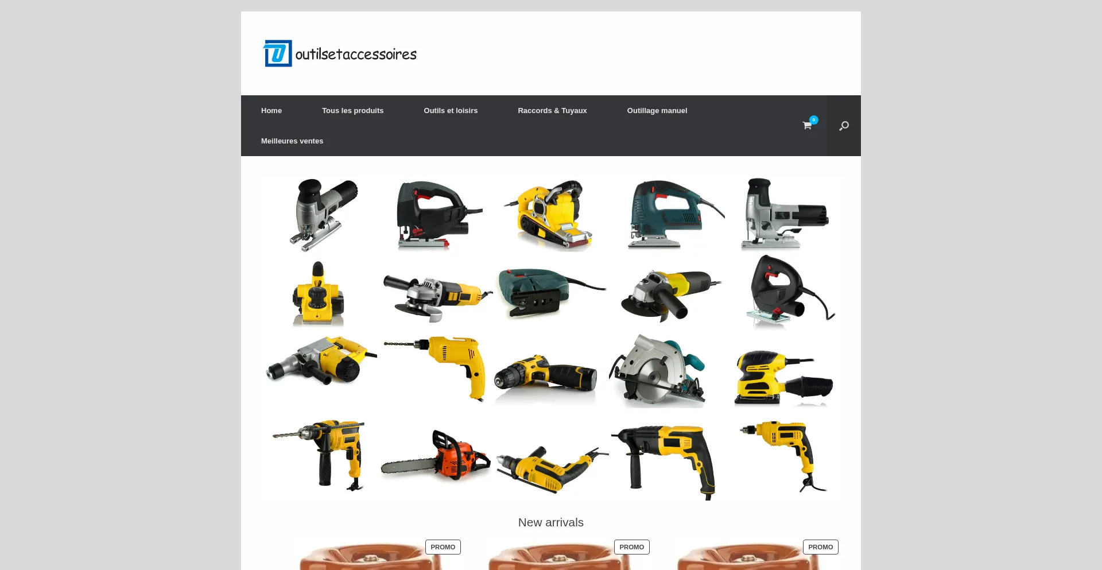Open the Tous les produits page
Screen dimensions: 1102x570
(352, 110)
